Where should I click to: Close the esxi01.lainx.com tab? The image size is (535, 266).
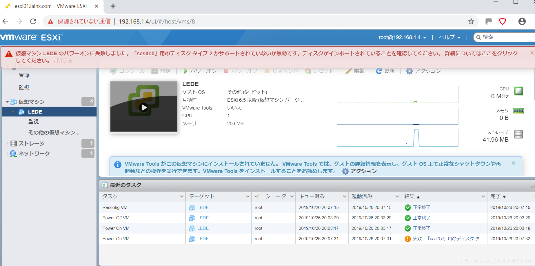[97, 6]
